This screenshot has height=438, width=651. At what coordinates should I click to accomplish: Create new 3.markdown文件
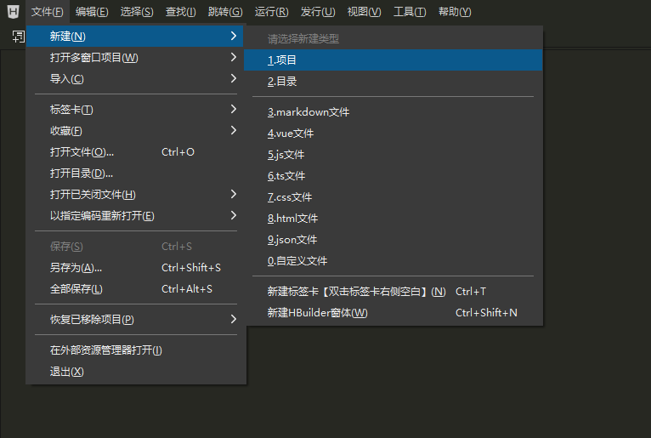tap(393, 111)
